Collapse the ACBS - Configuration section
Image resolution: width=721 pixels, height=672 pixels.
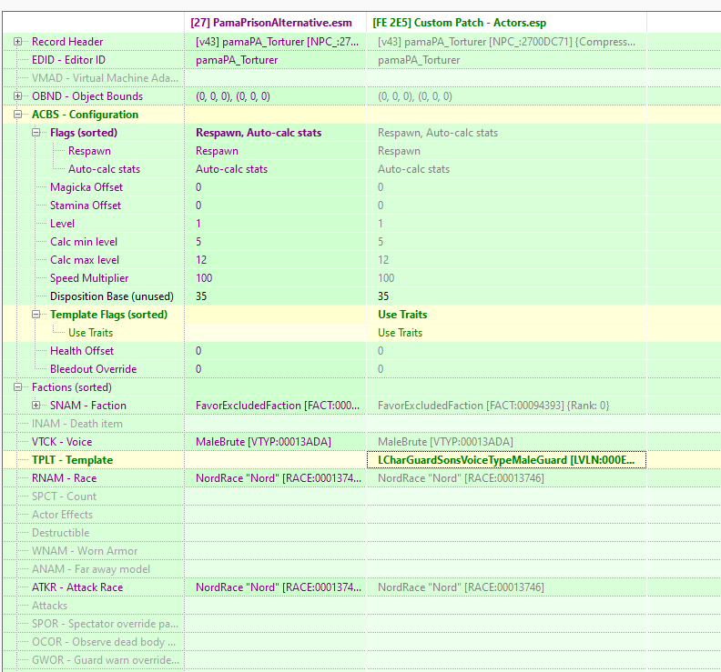pyautogui.click(x=18, y=115)
